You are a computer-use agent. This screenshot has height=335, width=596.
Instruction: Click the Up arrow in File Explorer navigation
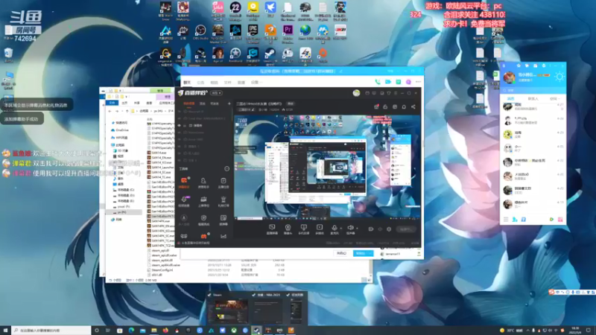pyautogui.click(x=127, y=111)
